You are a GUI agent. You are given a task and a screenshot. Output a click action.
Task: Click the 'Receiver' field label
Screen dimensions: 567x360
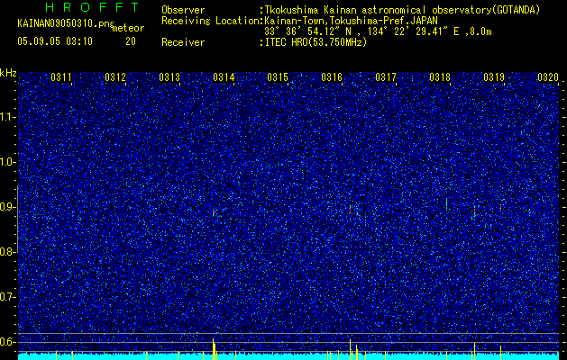click(x=183, y=42)
